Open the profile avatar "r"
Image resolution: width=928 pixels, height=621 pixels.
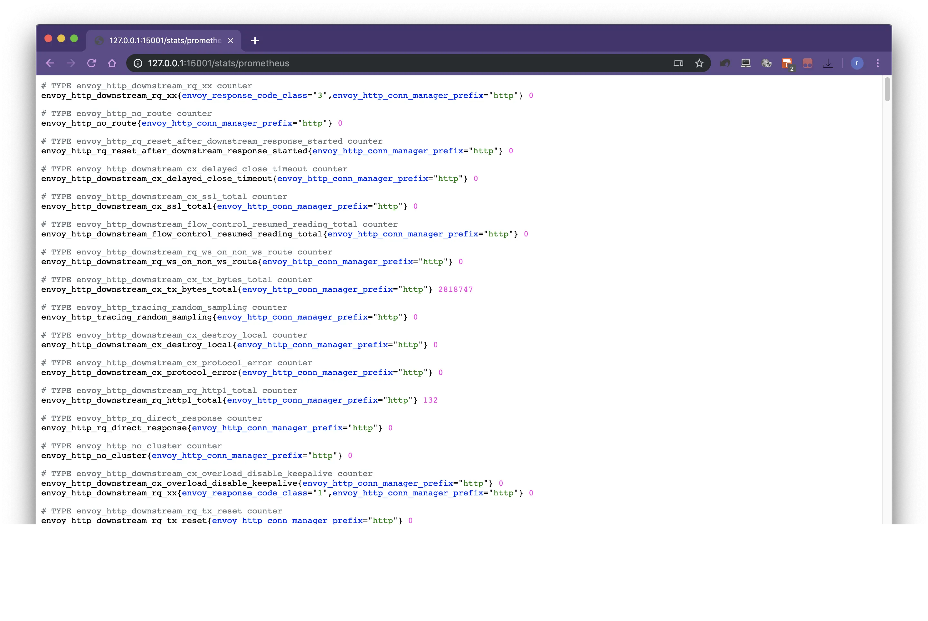tap(857, 63)
